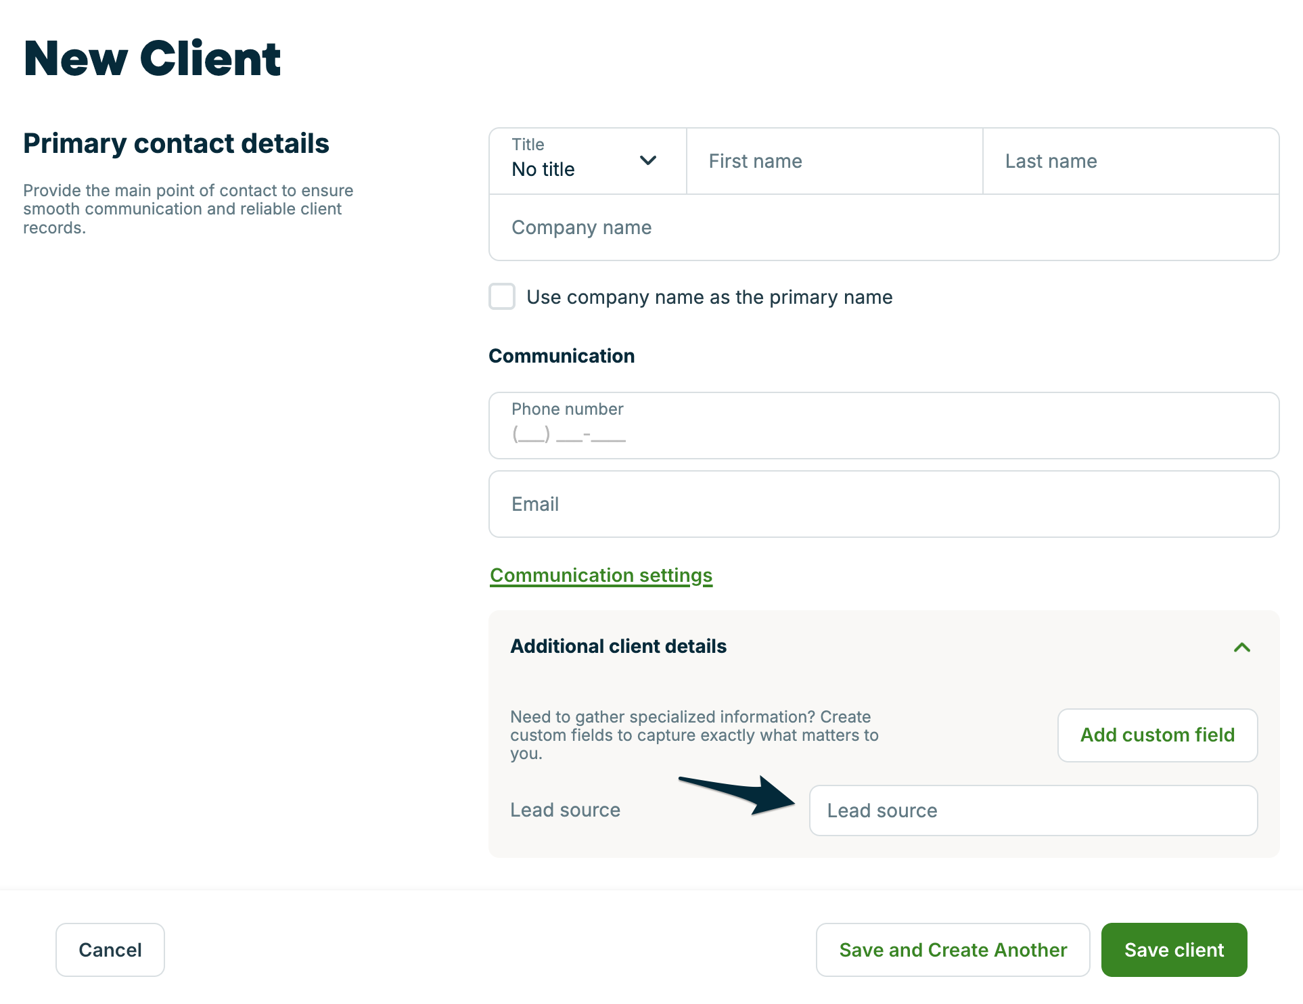Screen dimensions: 1303x1004
Task: Click the Lead source row label
Action: (565, 810)
